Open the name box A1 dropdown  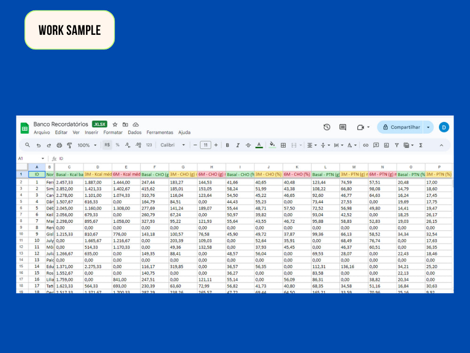(43, 159)
